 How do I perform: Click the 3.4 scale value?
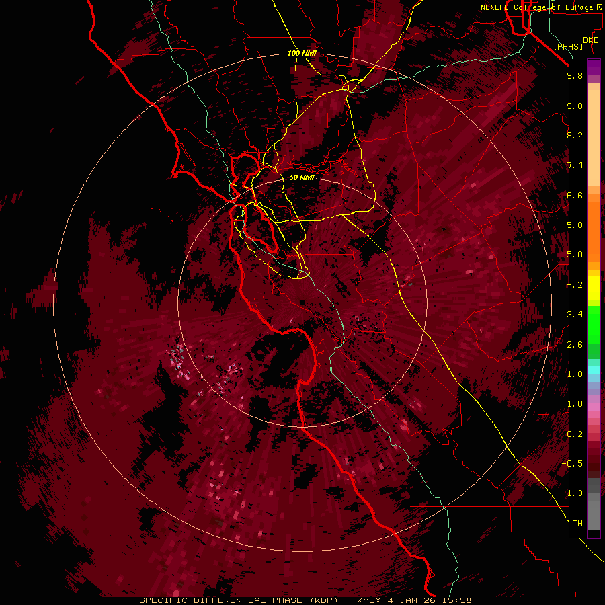(x=575, y=315)
